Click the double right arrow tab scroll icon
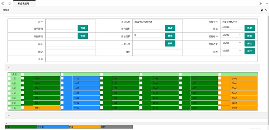The height and width of the screenshot is (130, 269). click(261, 4)
